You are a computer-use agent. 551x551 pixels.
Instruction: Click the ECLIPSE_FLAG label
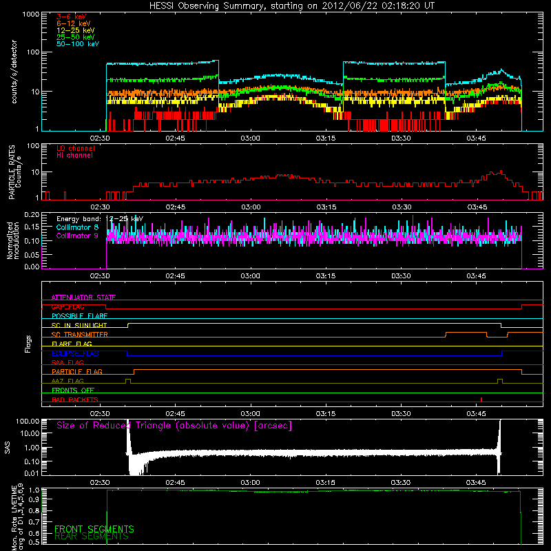point(75,353)
